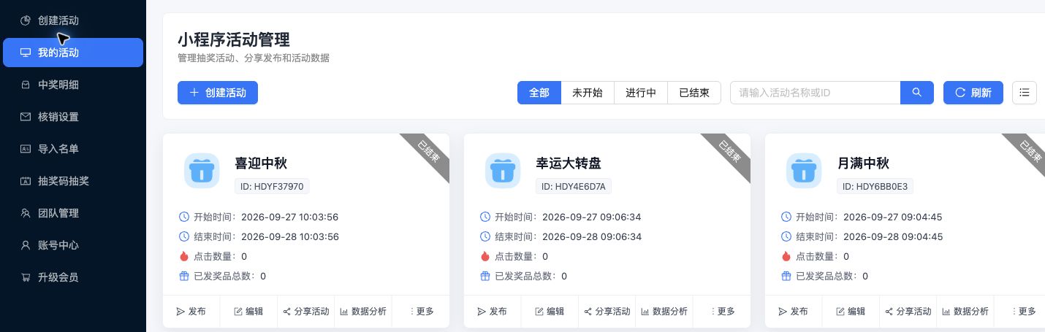
Task: Click the 月满中秋 card title
Action: click(863, 163)
